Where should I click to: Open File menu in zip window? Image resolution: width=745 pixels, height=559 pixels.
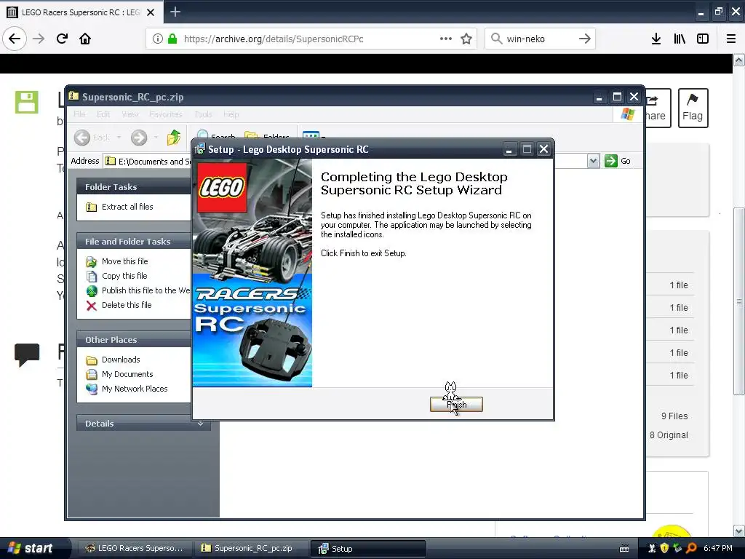tap(80, 114)
